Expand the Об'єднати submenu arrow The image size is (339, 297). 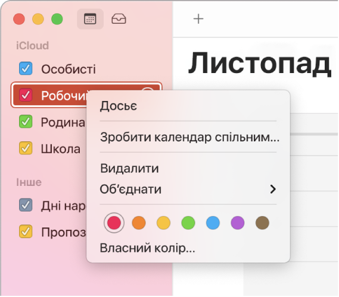coord(273,189)
